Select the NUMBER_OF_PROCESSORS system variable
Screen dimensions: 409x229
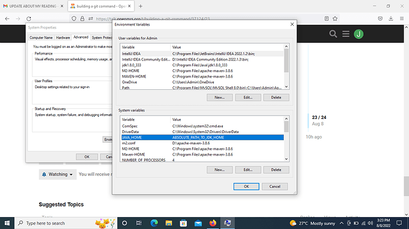pyautogui.click(x=202, y=160)
